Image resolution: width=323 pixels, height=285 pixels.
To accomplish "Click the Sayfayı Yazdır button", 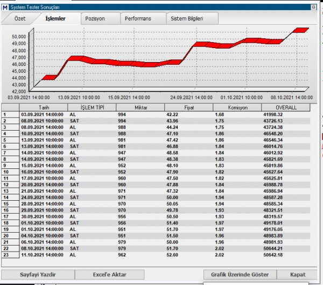I will [38, 274].
